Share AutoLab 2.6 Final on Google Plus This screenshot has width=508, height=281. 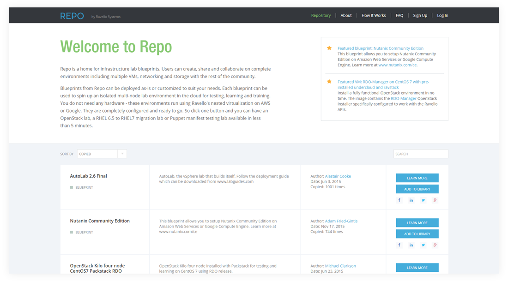tap(435, 200)
